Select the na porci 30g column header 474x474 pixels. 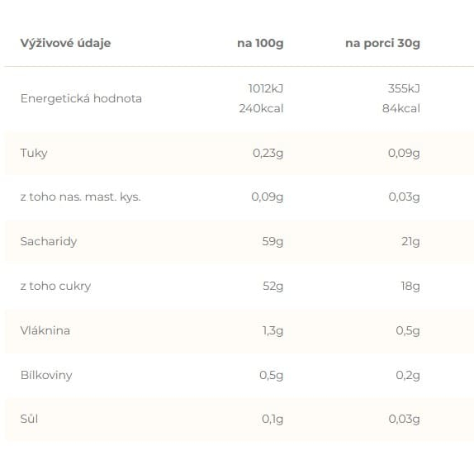tap(382, 43)
